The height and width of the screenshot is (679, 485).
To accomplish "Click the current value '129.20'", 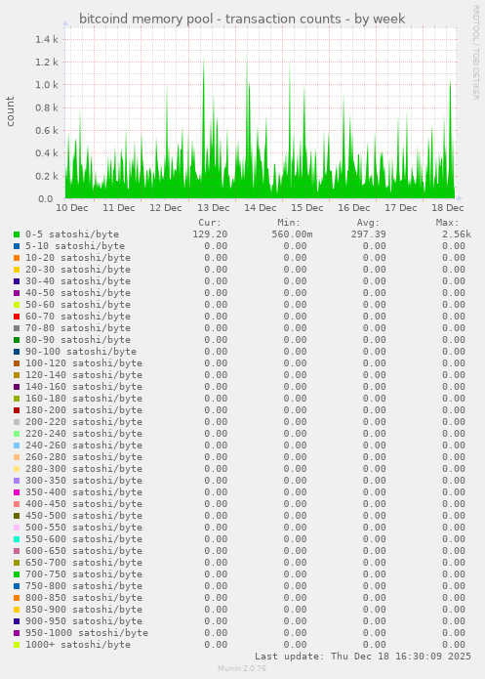I will [x=210, y=234].
